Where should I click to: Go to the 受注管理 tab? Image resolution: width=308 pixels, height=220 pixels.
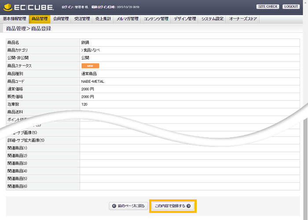[82, 19]
